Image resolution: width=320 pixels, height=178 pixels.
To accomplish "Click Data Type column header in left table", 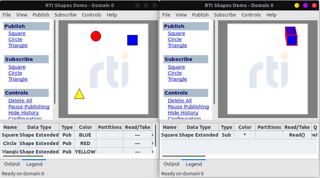I will point(39,127).
